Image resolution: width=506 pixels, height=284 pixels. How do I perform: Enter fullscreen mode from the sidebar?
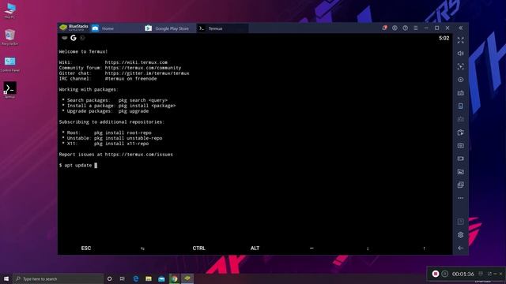pyautogui.click(x=460, y=40)
